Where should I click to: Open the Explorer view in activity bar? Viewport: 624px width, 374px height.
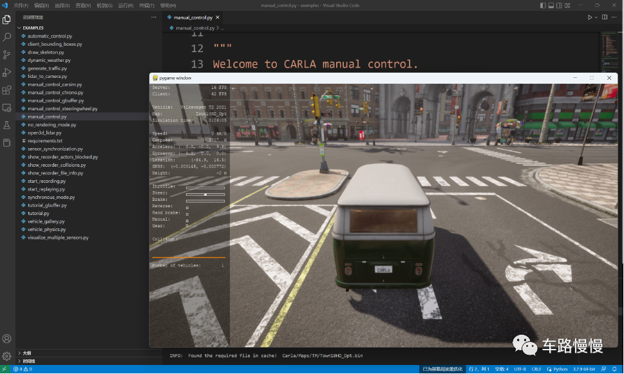7,19
